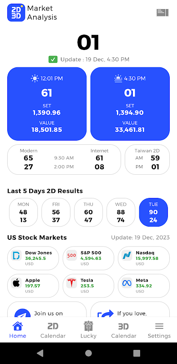Select the MON results pill
177x364 pixels.
point(23,212)
